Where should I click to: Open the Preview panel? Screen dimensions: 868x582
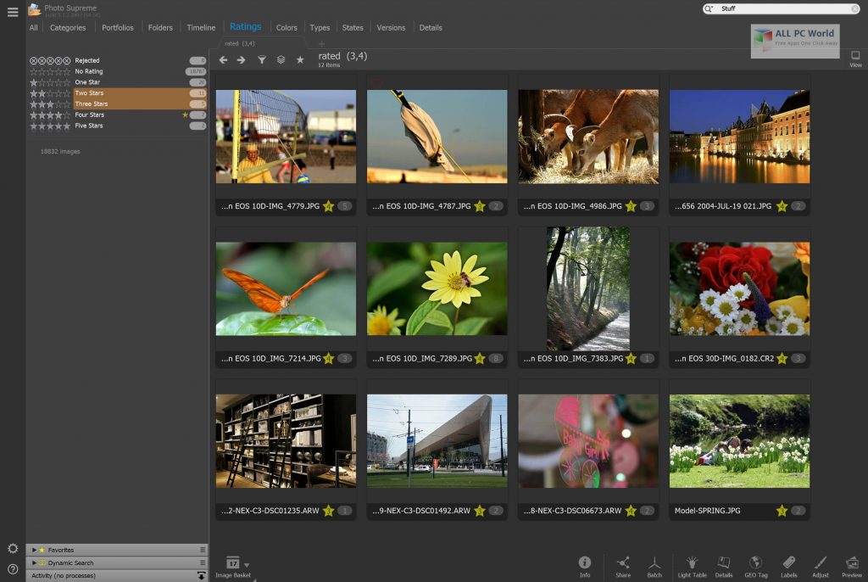click(851, 564)
